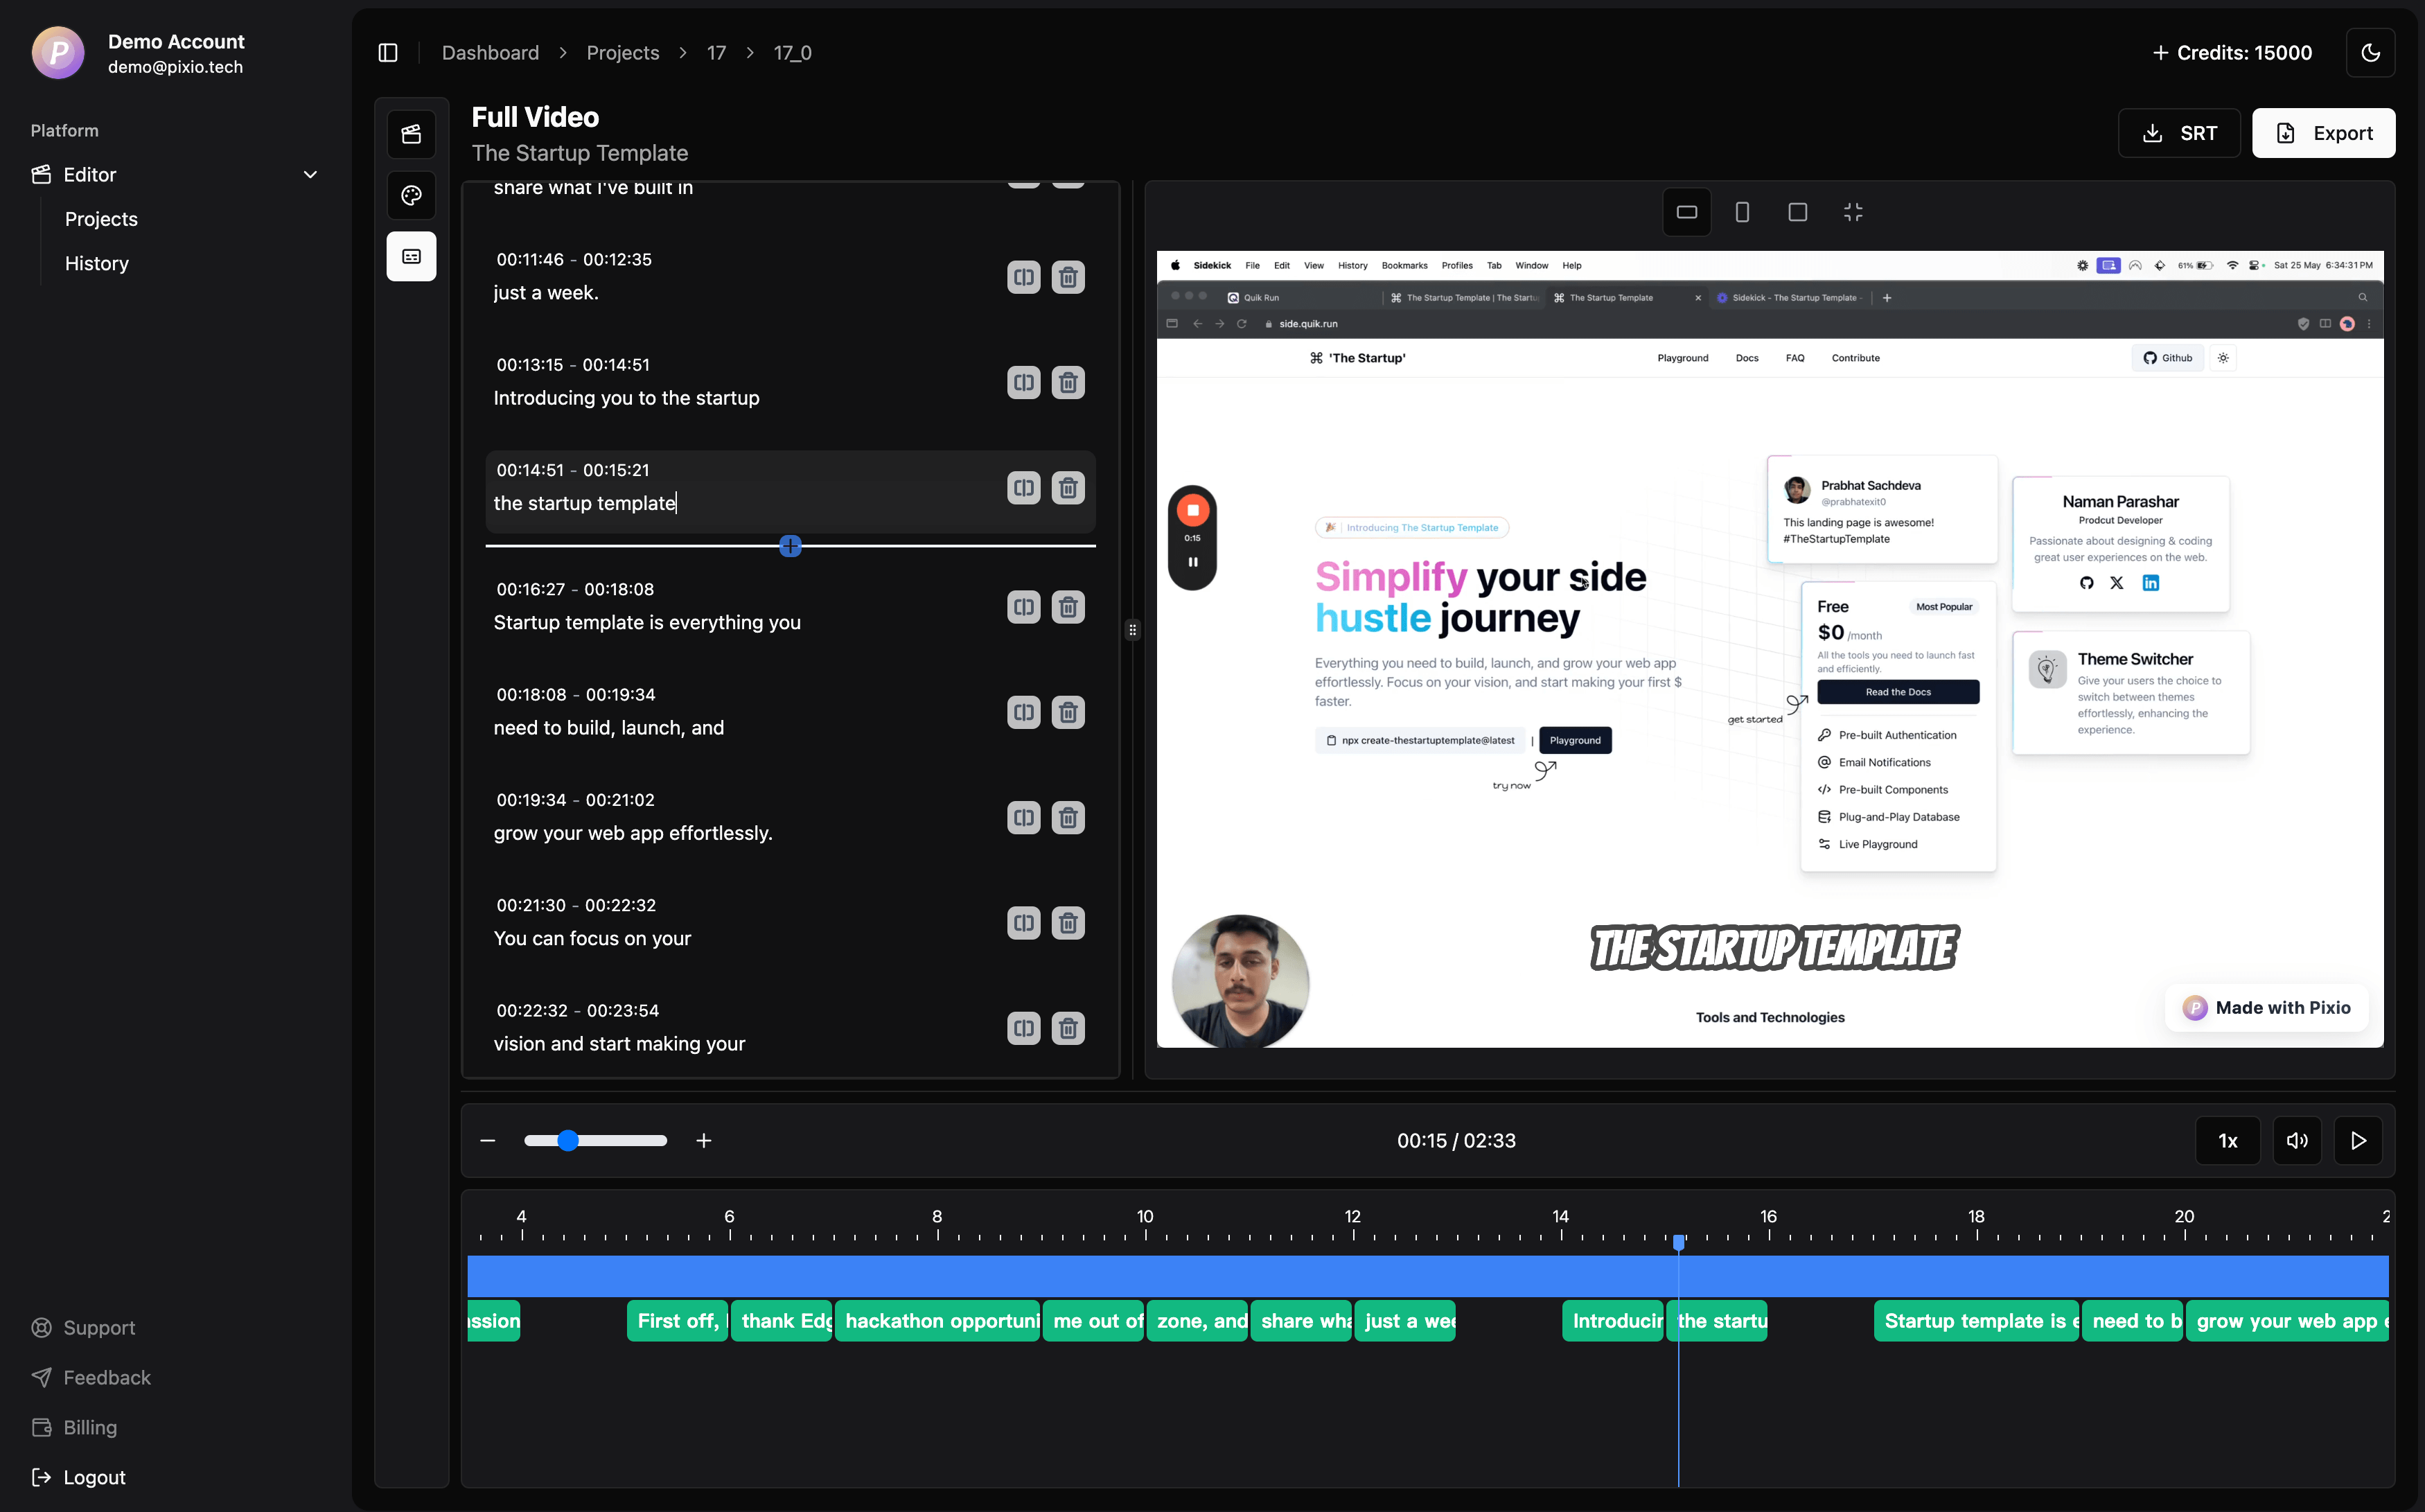Image resolution: width=2425 pixels, height=1512 pixels.
Task: Go to the 17 breadcrumb
Action: tap(716, 53)
